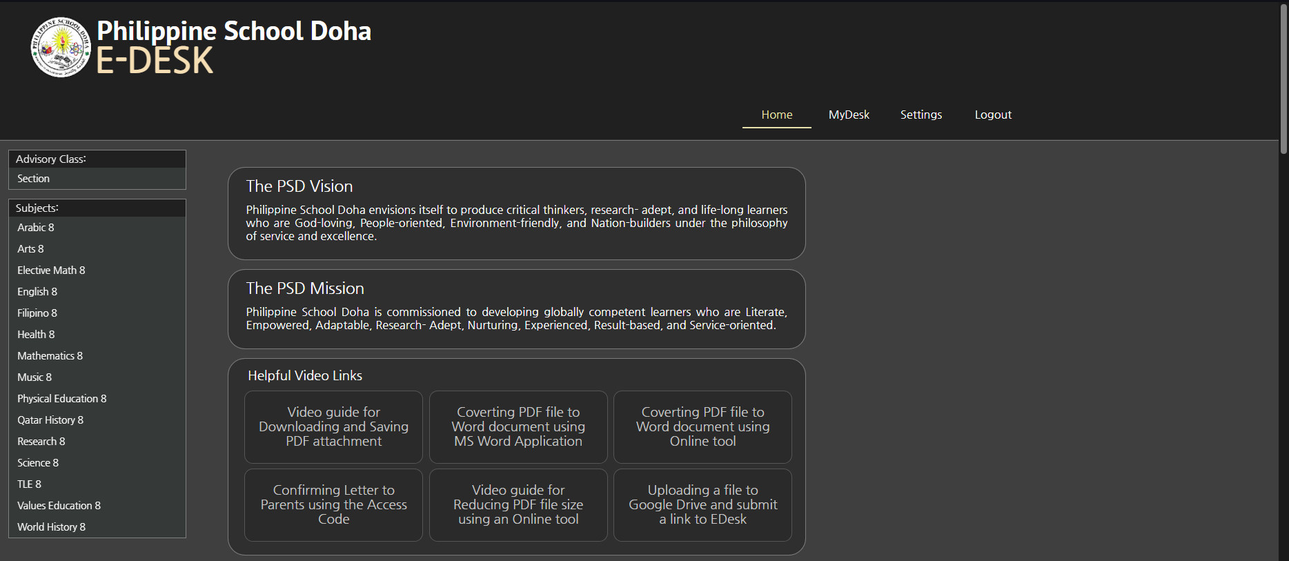1289x561 pixels.
Task: Open the Arts 8 subject
Action: coord(97,249)
